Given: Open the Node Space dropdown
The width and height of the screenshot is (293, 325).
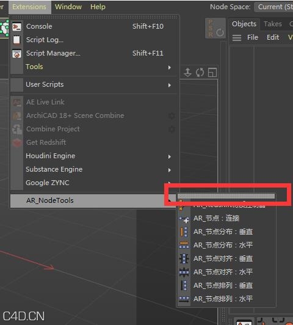Looking at the screenshot, I should click(273, 7).
